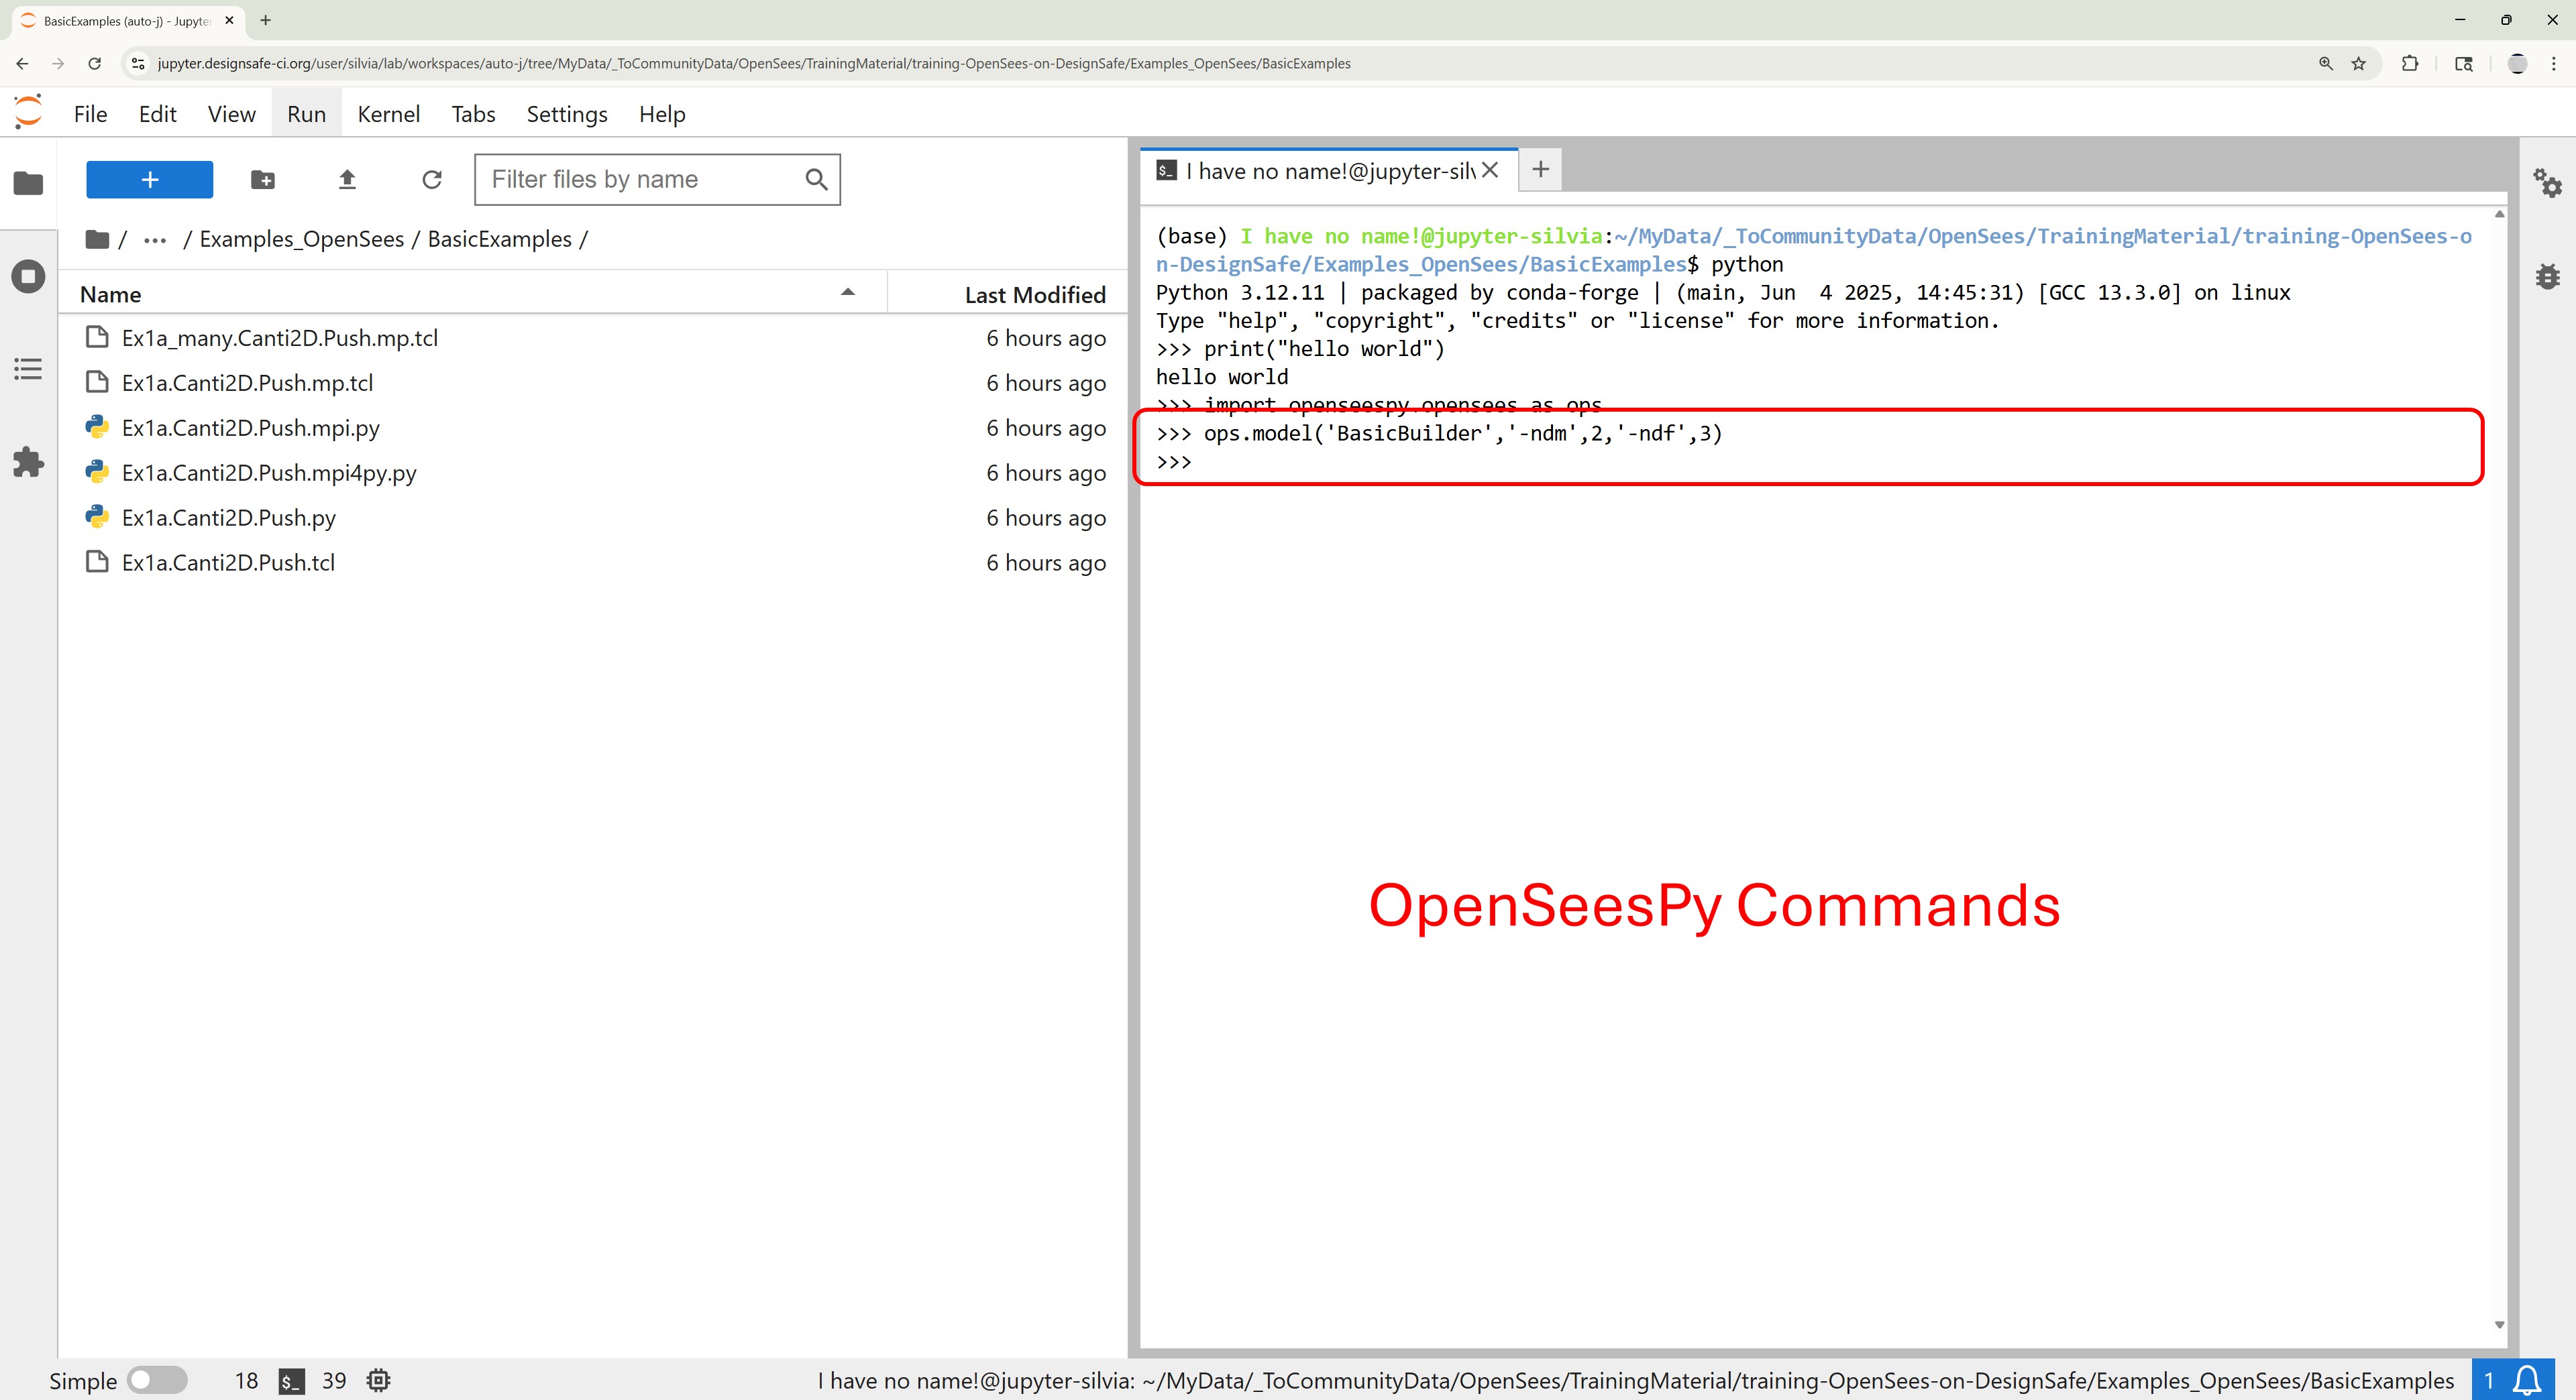Click the blue New Launcher button

[x=150, y=180]
